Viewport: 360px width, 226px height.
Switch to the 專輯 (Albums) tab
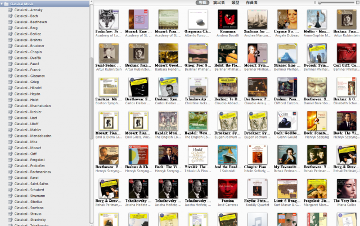[202, 2]
